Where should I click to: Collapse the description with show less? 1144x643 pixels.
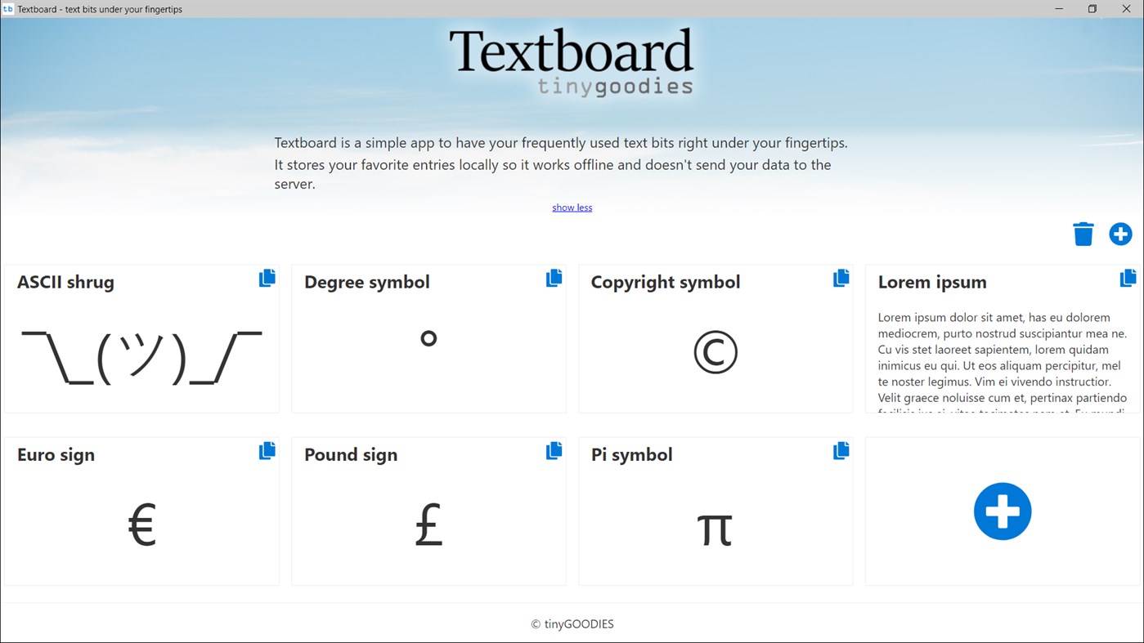point(572,207)
